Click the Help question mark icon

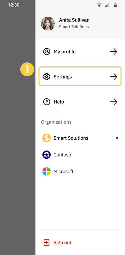[x=46, y=102]
